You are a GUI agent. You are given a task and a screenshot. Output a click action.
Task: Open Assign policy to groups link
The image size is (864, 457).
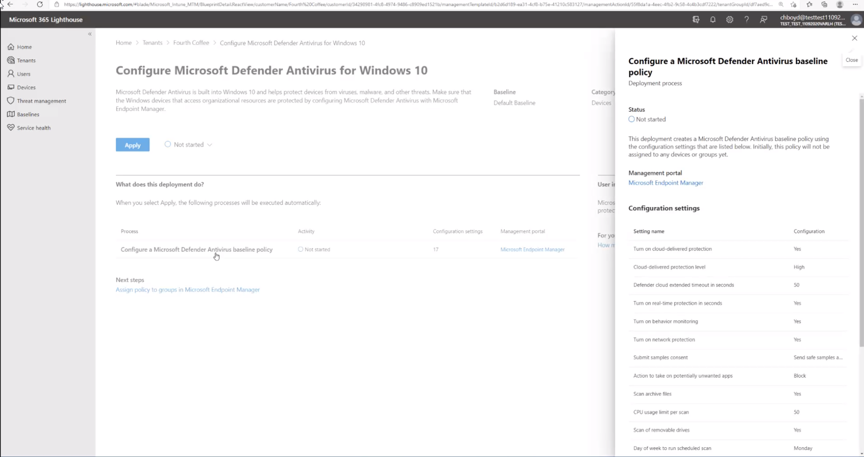[188, 289]
